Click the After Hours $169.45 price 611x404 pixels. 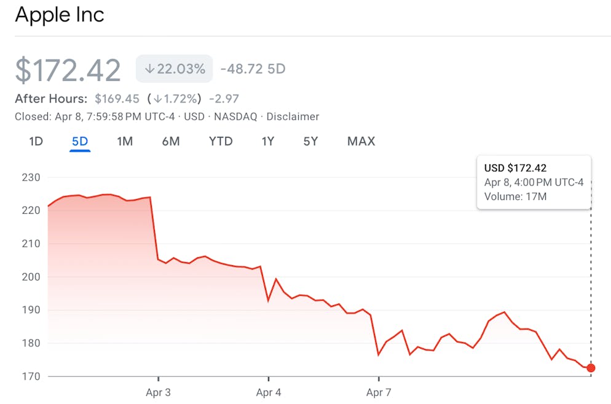click(x=117, y=98)
